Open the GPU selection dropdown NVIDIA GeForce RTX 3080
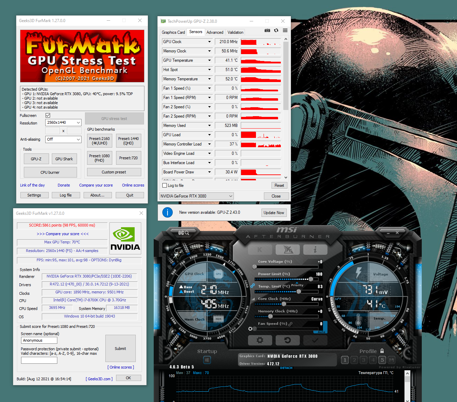Screen dimensions: 457x402 coord(196,196)
